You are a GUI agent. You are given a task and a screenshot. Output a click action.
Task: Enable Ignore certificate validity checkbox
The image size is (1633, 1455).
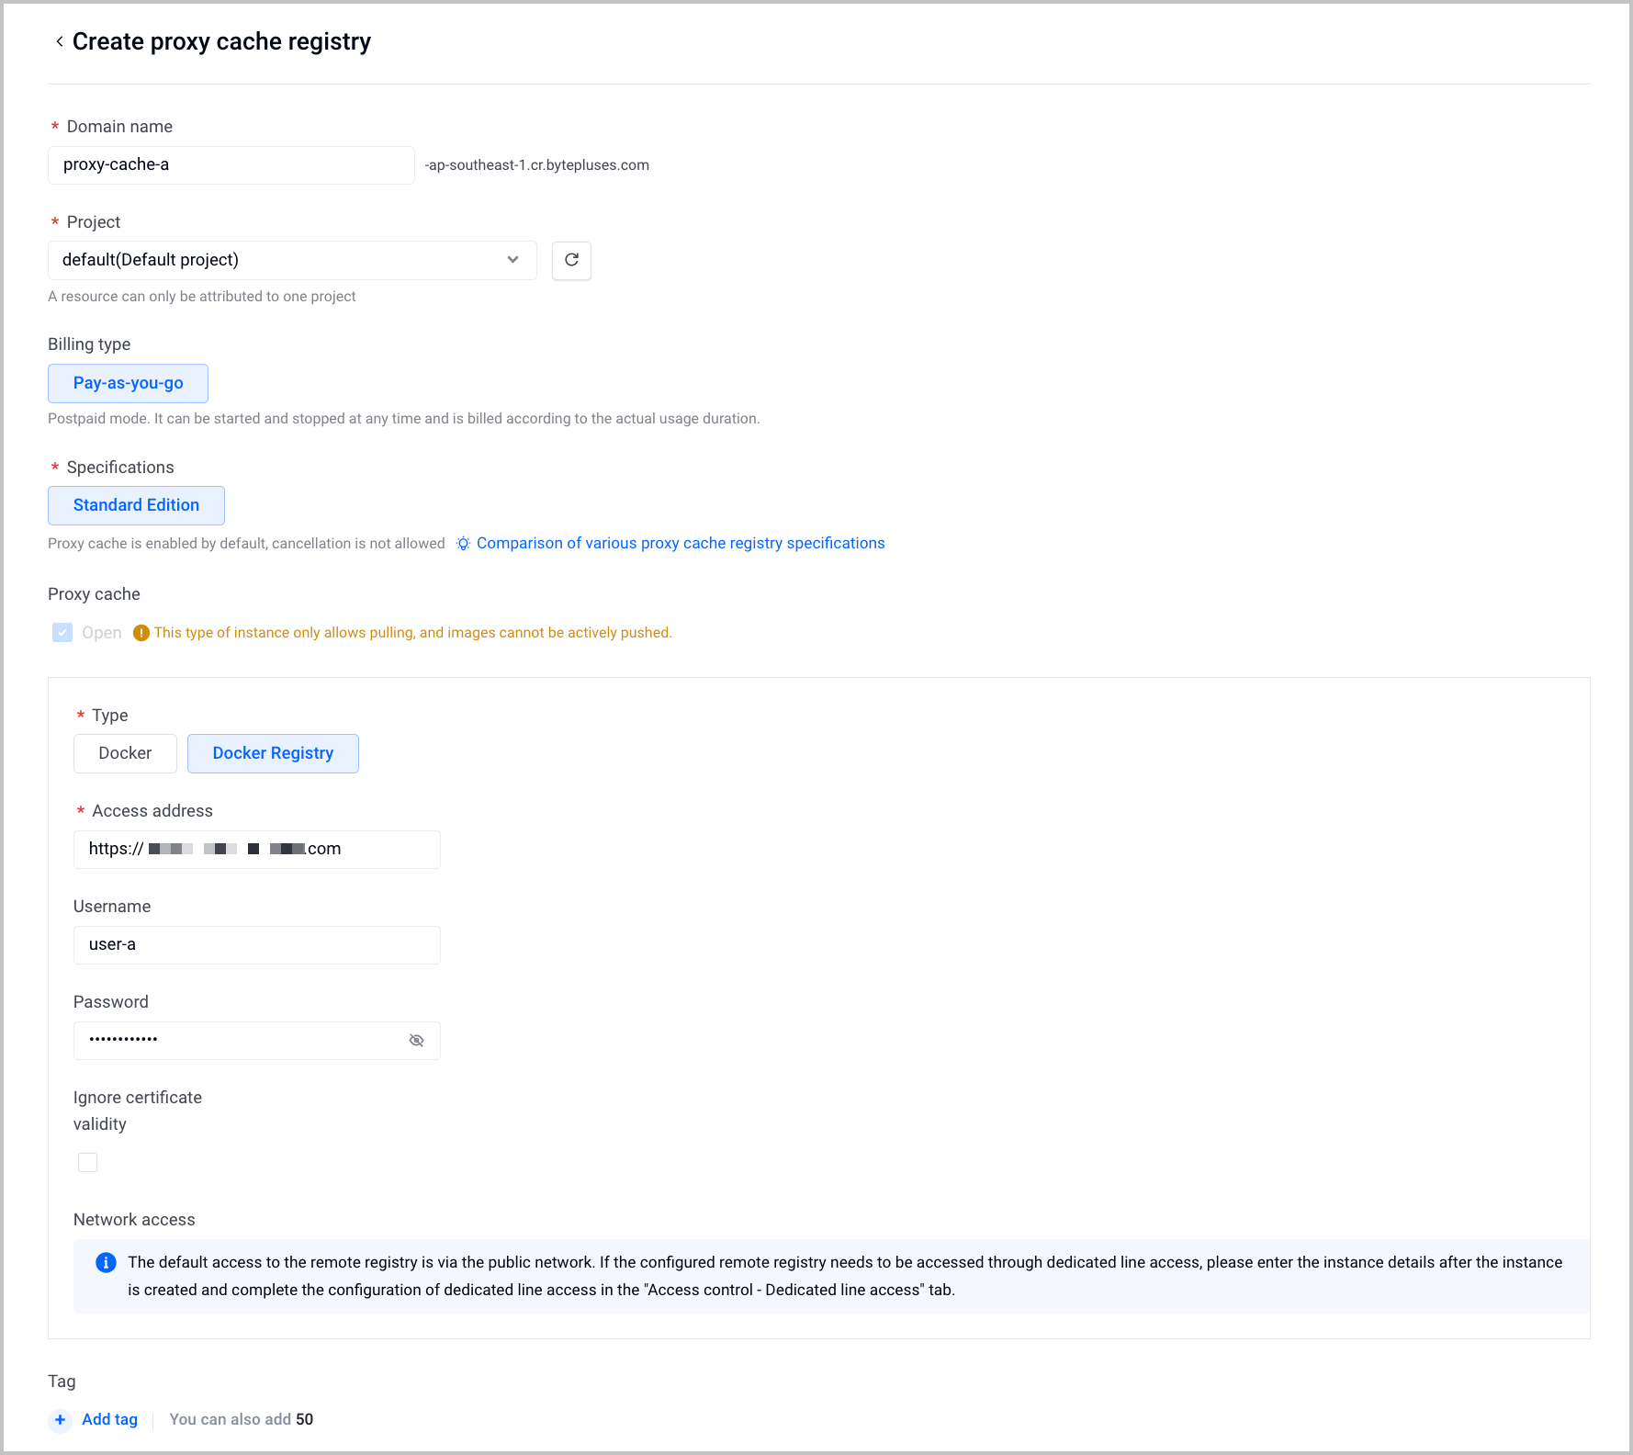88,1162
